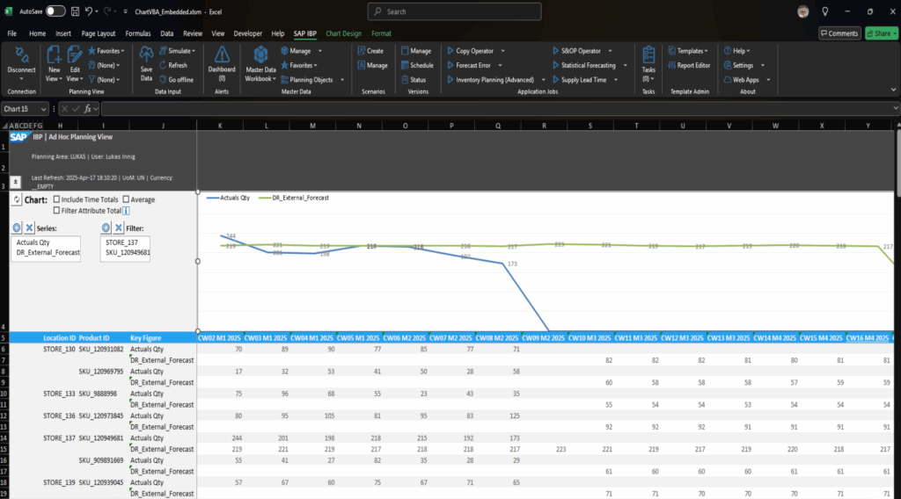Viewport: 901px width, 499px height.
Task: Check Filter Attribute Total checkbox
Action: click(56, 211)
